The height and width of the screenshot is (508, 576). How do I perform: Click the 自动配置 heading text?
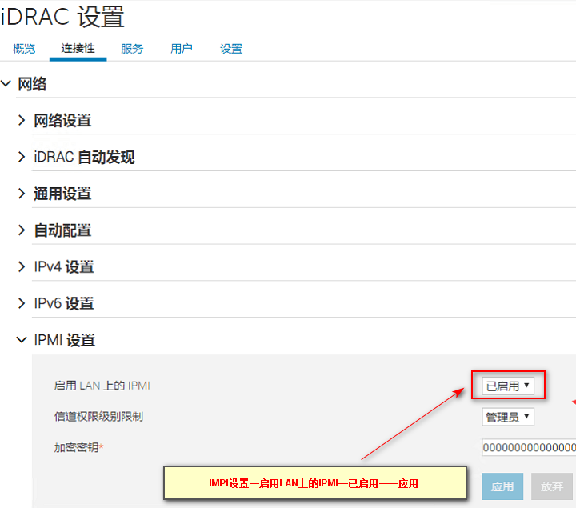click(62, 230)
